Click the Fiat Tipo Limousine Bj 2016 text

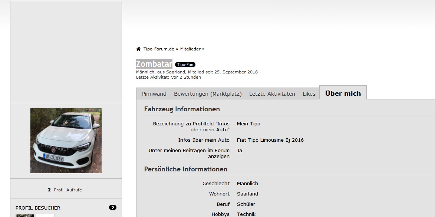[x=270, y=140]
